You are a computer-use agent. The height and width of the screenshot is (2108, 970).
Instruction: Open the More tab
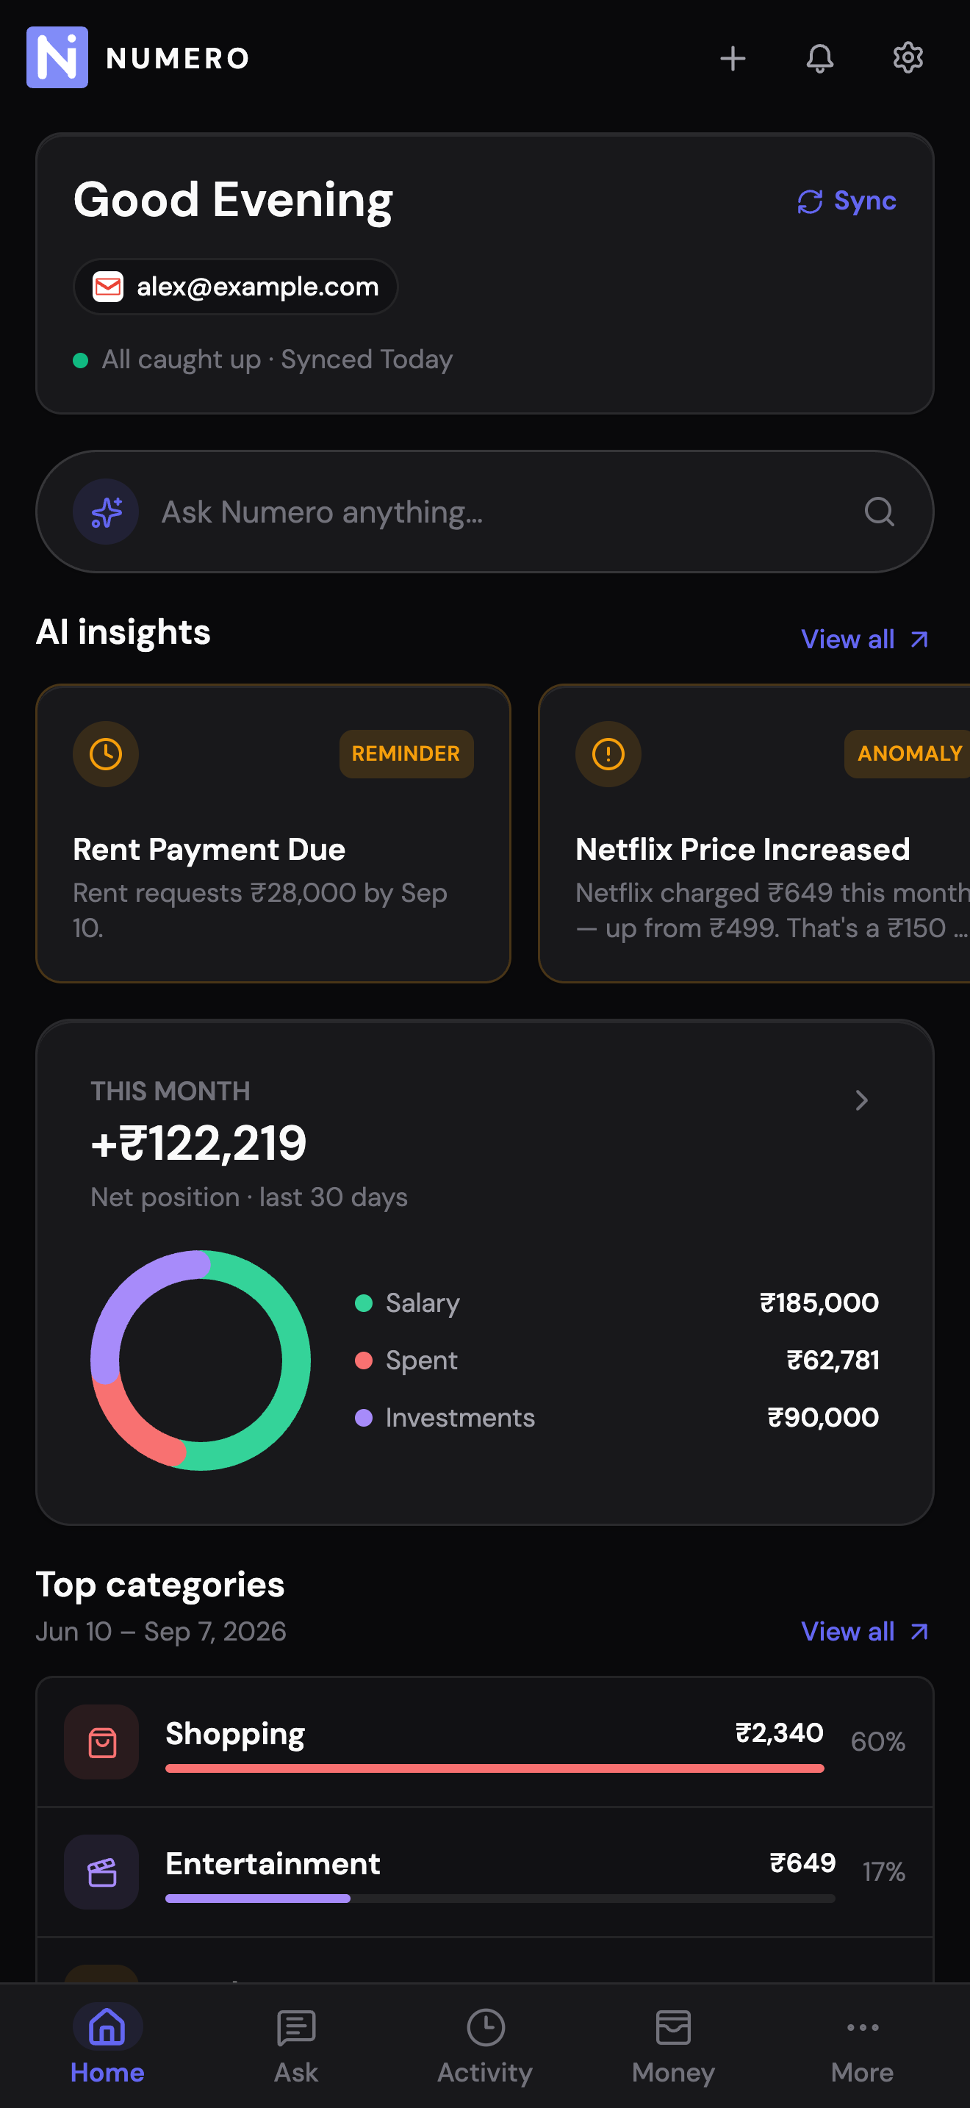(x=862, y=2044)
